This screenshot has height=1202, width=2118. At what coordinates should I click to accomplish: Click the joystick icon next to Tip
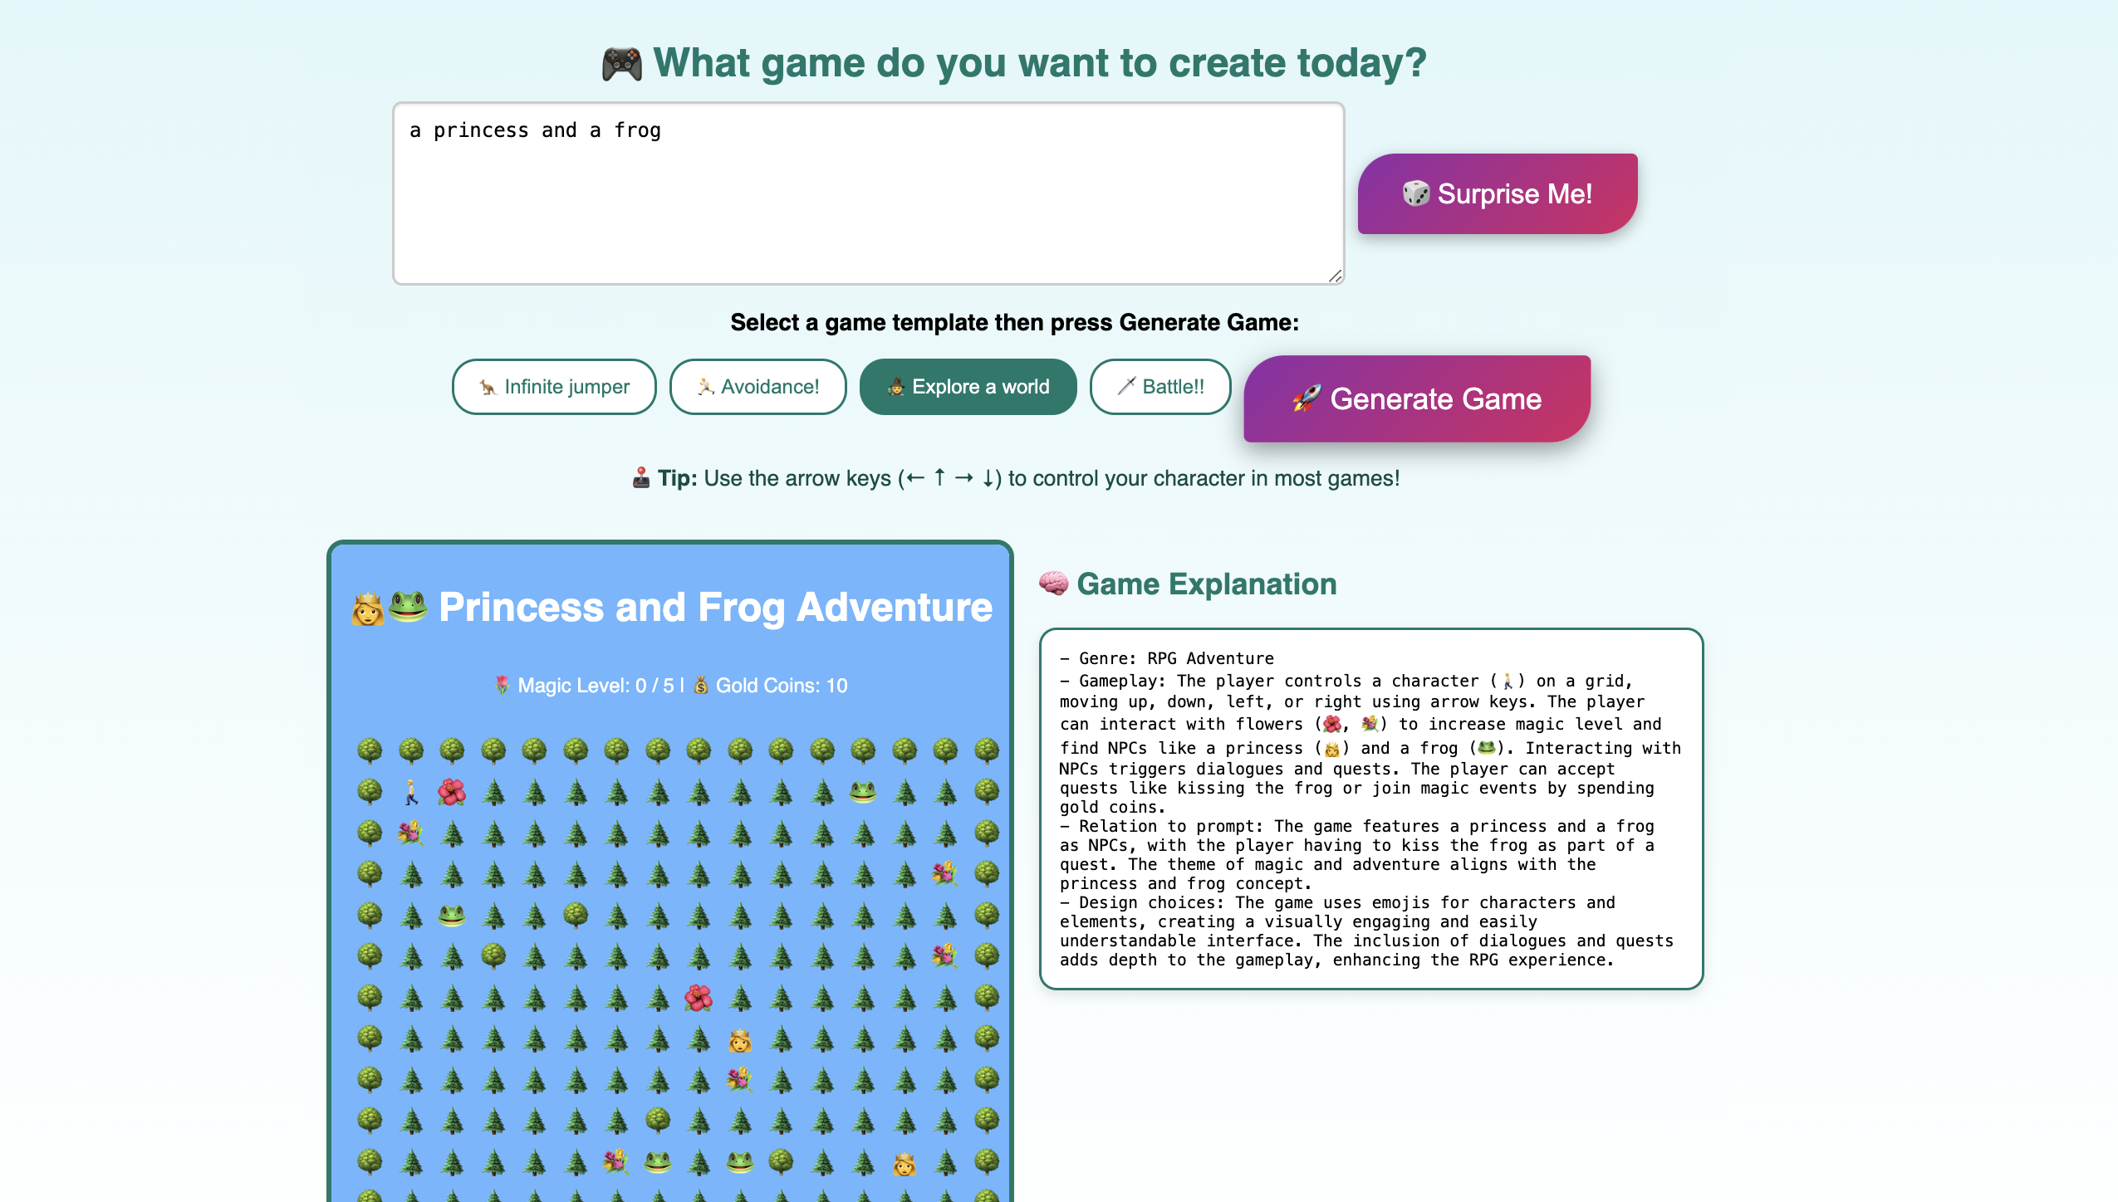tap(641, 478)
